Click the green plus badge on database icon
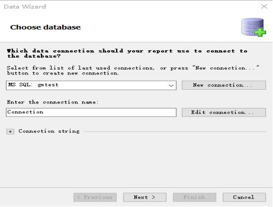Screen dimensions: 273x207 click(260, 32)
